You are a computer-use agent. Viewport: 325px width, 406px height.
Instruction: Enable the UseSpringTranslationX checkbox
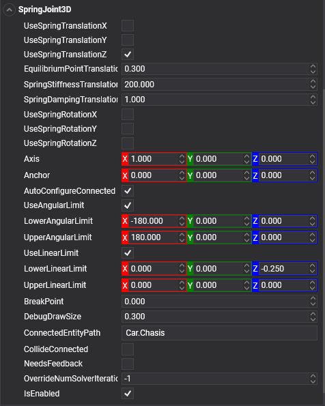point(128,26)
